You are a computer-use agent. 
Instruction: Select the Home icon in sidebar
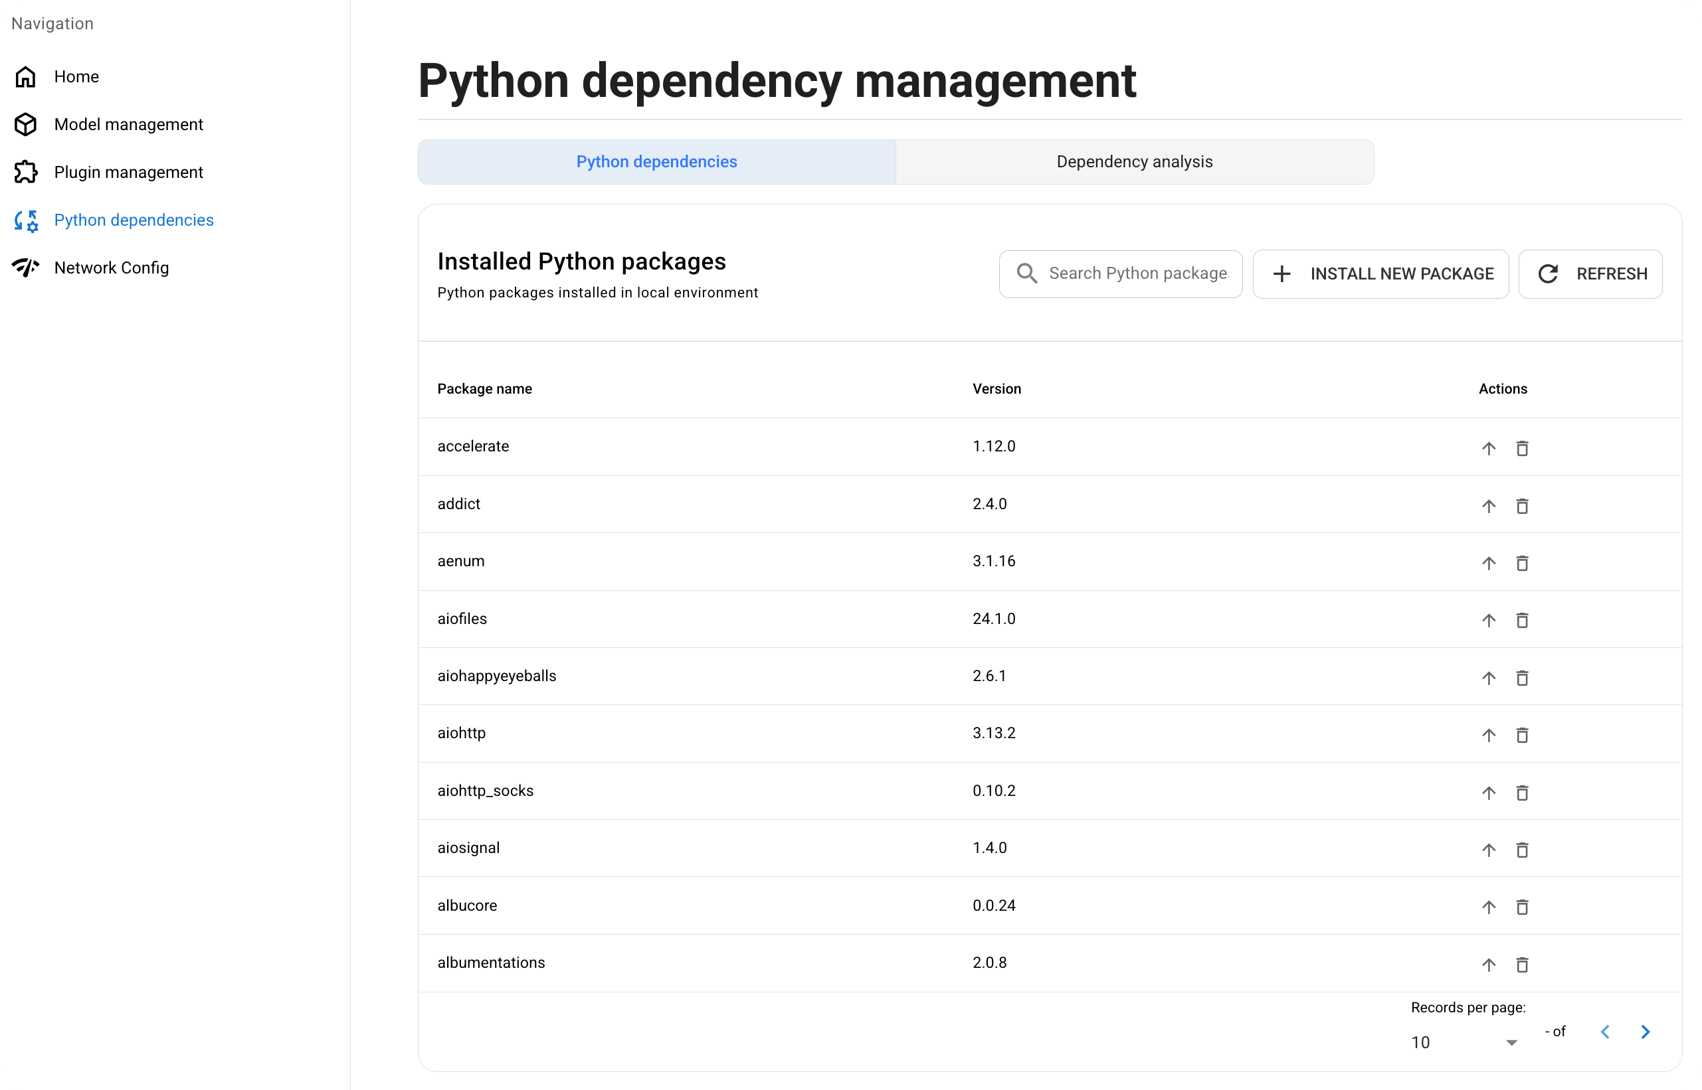(x=25, y=76)
